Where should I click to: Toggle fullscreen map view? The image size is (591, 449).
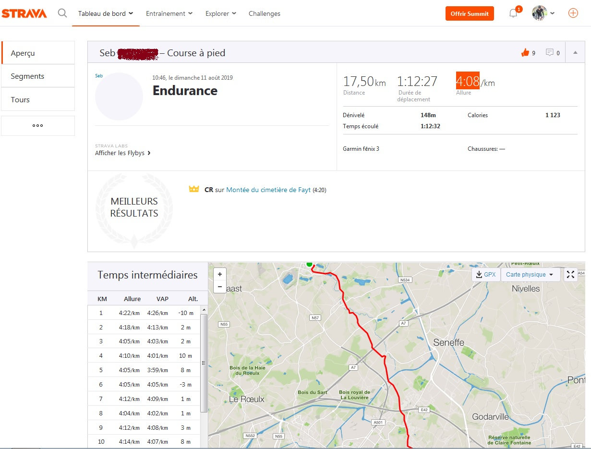pos(570,275)
